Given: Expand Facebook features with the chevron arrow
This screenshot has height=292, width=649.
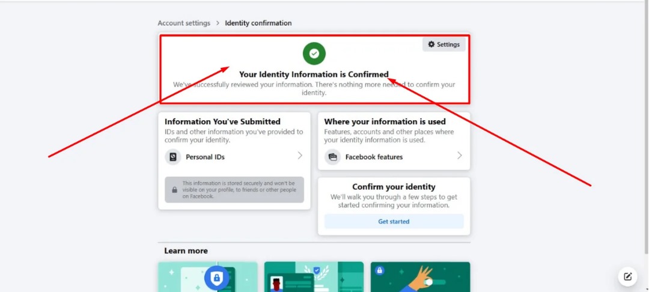Looking at the screenshot, I should (460, 156).
